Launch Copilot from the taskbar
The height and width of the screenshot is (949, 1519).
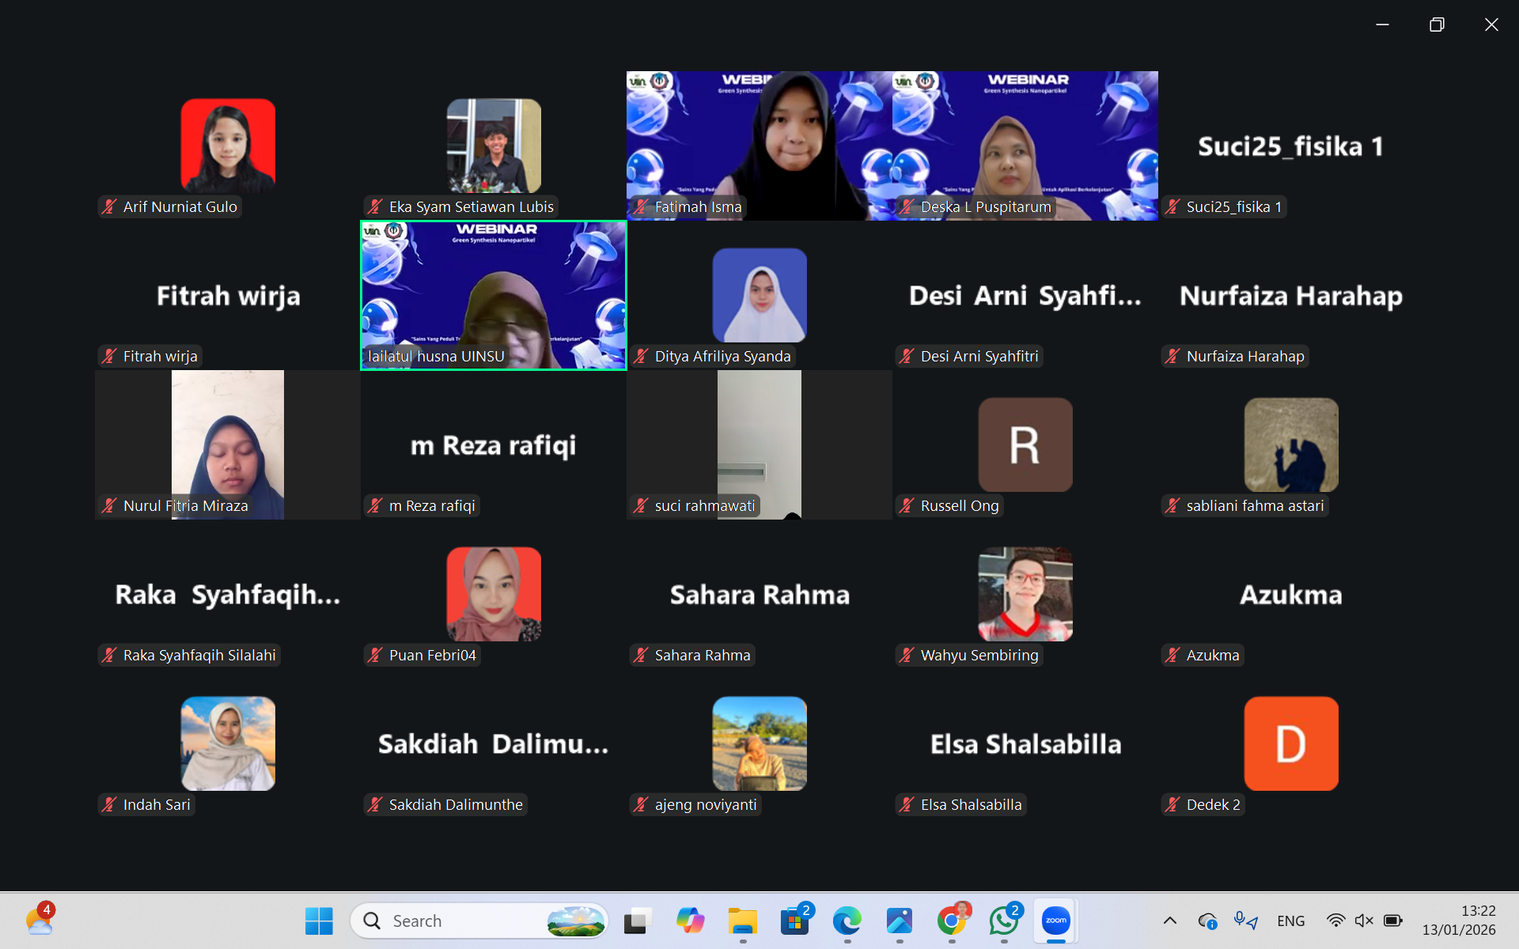tap(690, 921)
